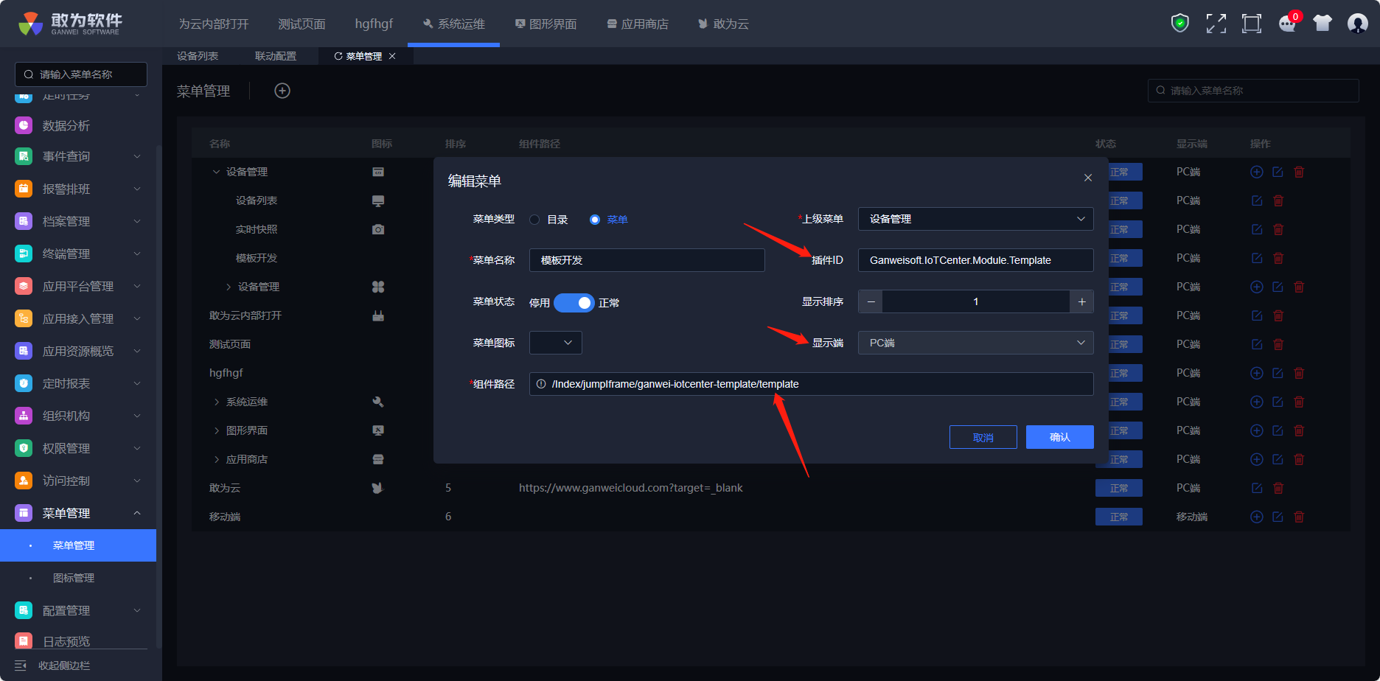Increase 显示排序 with the plus button
This screenshot has width=1380, height=681.
pos(1081,301)
